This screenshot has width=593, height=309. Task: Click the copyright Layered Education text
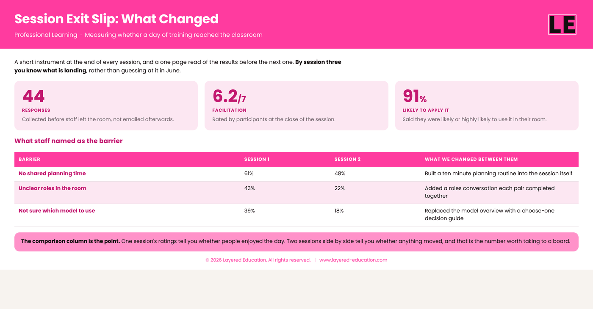(258, 260)
